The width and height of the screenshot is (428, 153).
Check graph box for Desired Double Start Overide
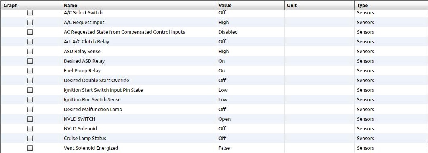click(x=30, y=80)
